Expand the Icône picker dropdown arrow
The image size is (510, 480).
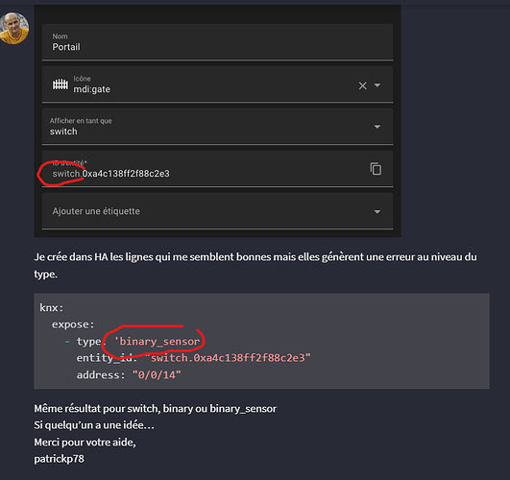tap(377, 85)
